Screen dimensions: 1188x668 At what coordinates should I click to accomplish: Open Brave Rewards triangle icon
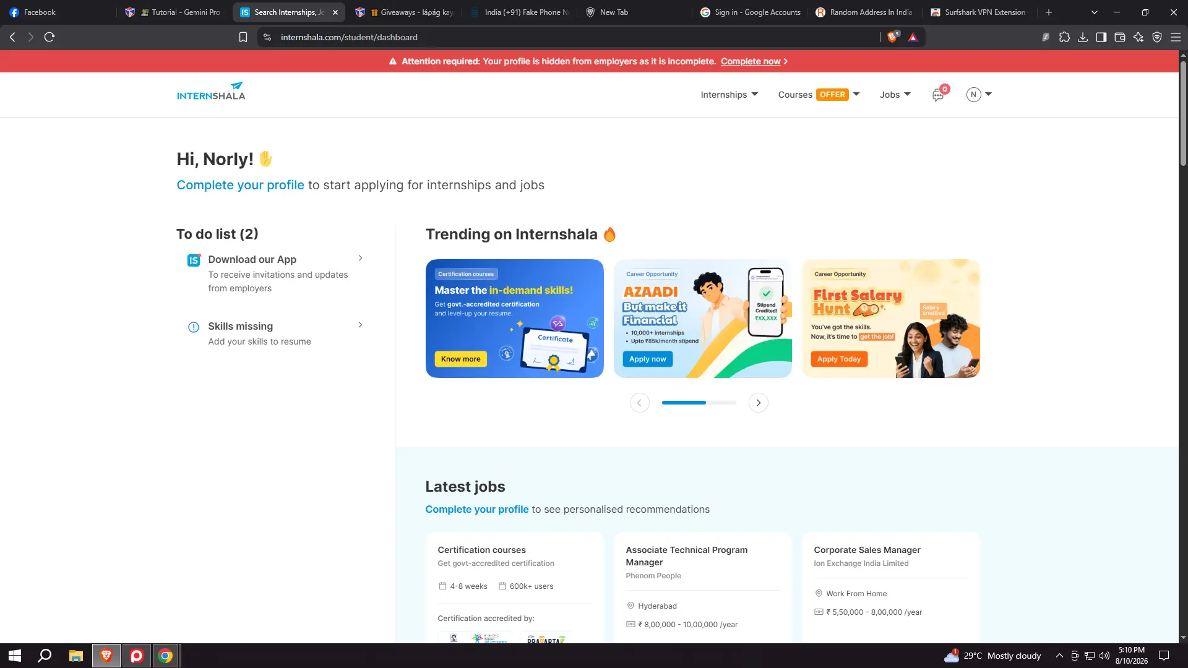coord(913,37)
